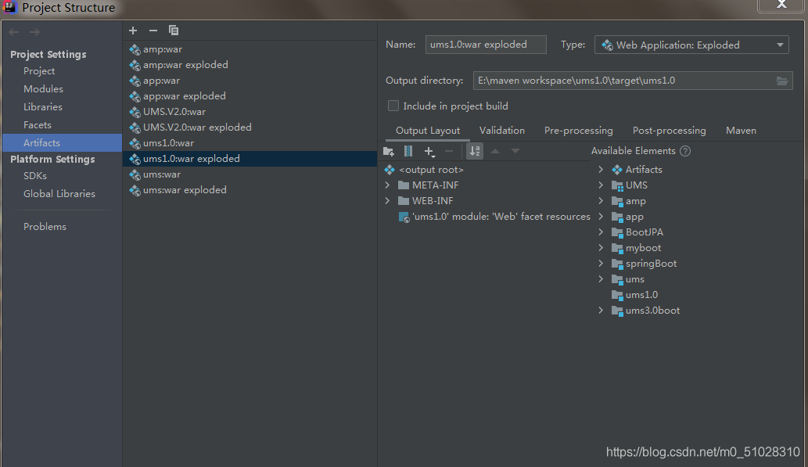Remove selected artifact with minus icon
The image size is (808, 467).
tap(153, 31)
